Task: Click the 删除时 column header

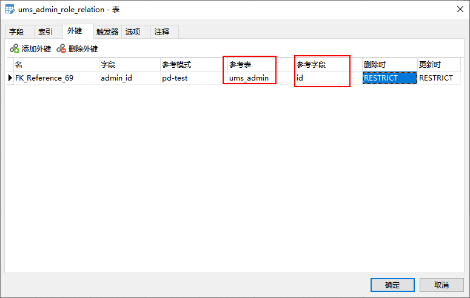Action: click(x=389, y=64)
